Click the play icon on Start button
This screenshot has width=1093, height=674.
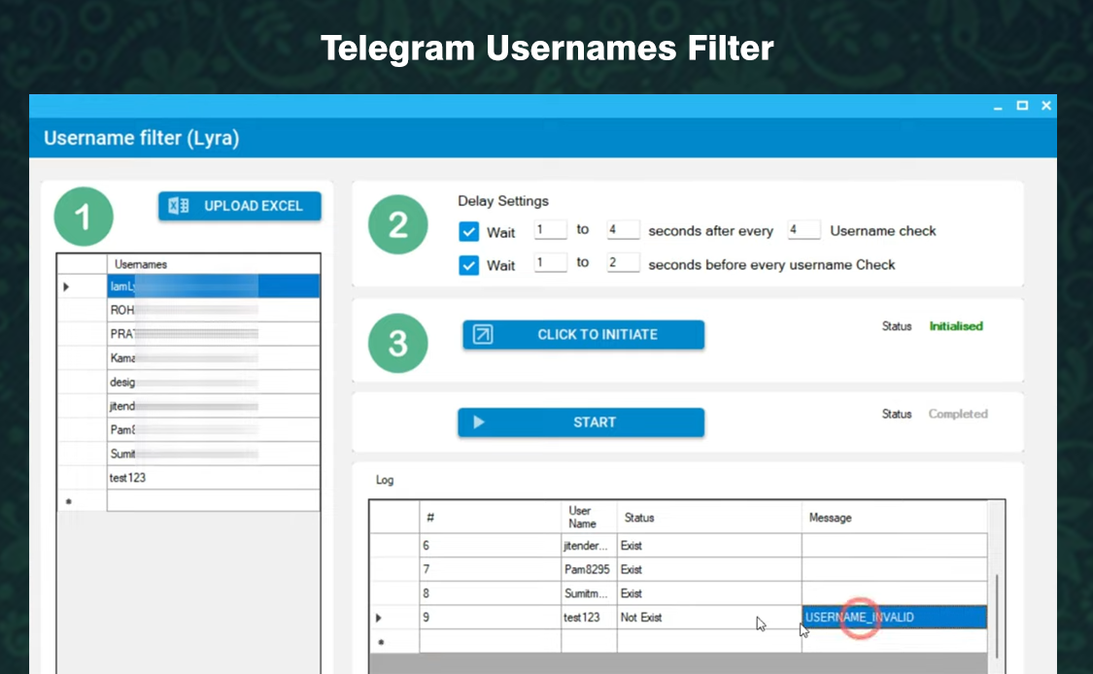(478, 422)
